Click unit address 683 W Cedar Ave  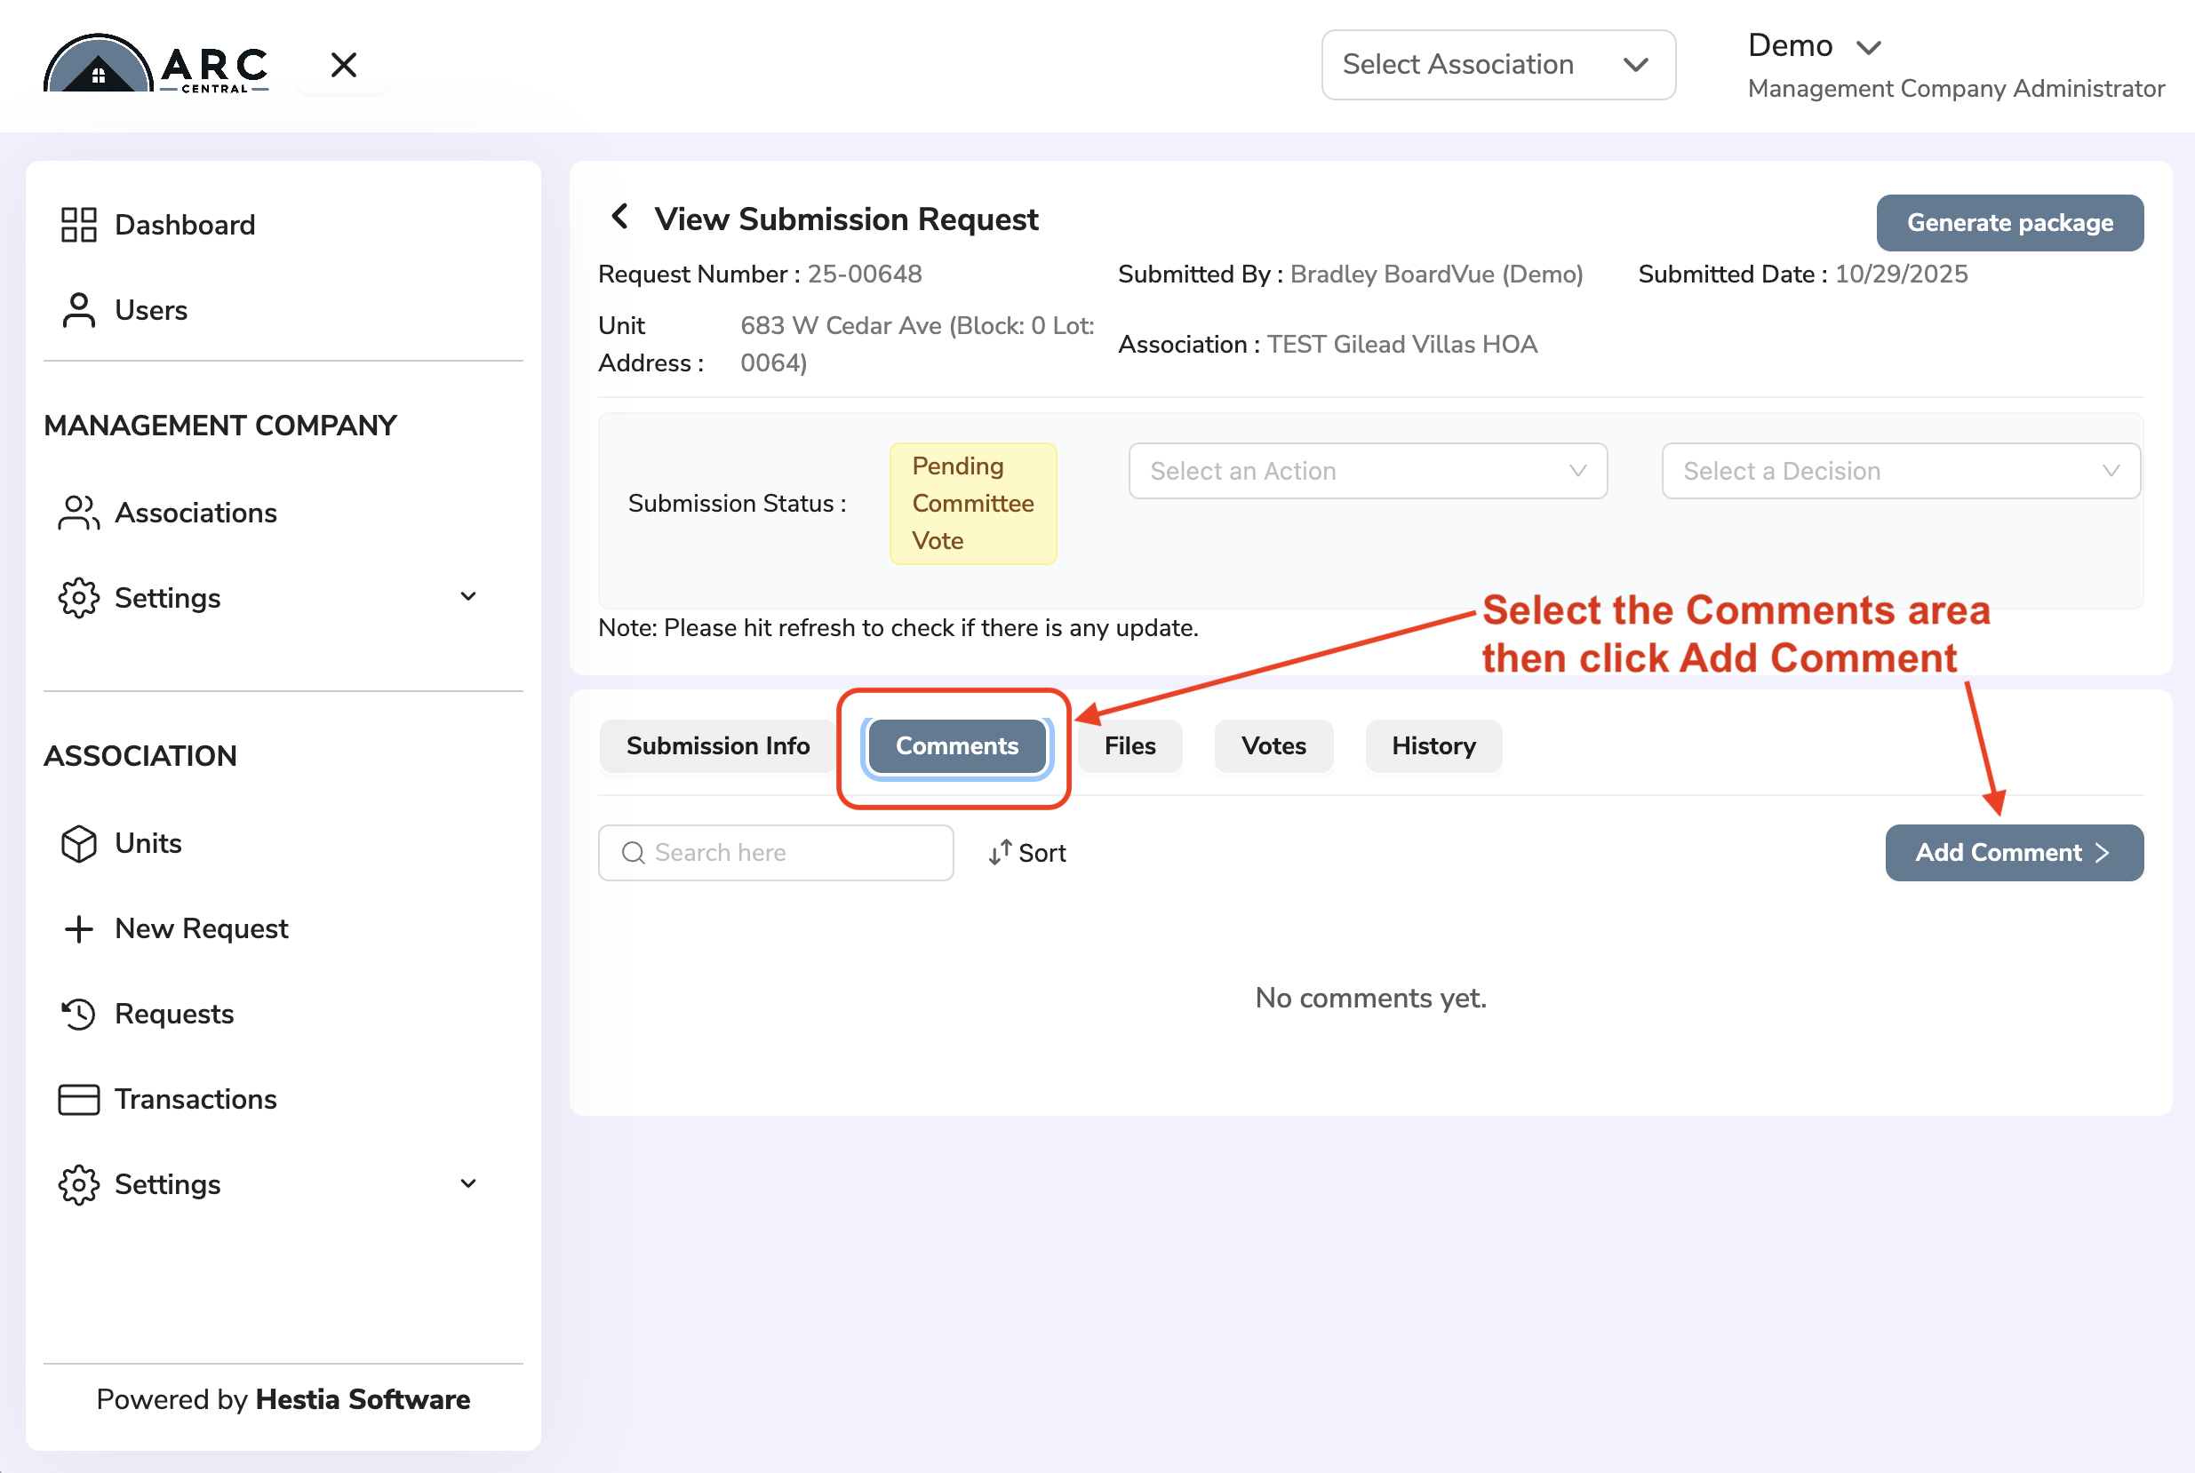tap(917, 344)
